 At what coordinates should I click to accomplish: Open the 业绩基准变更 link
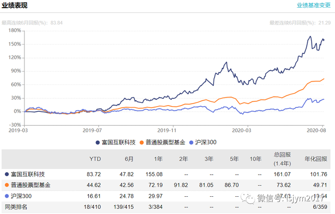[x=313, y=6]
